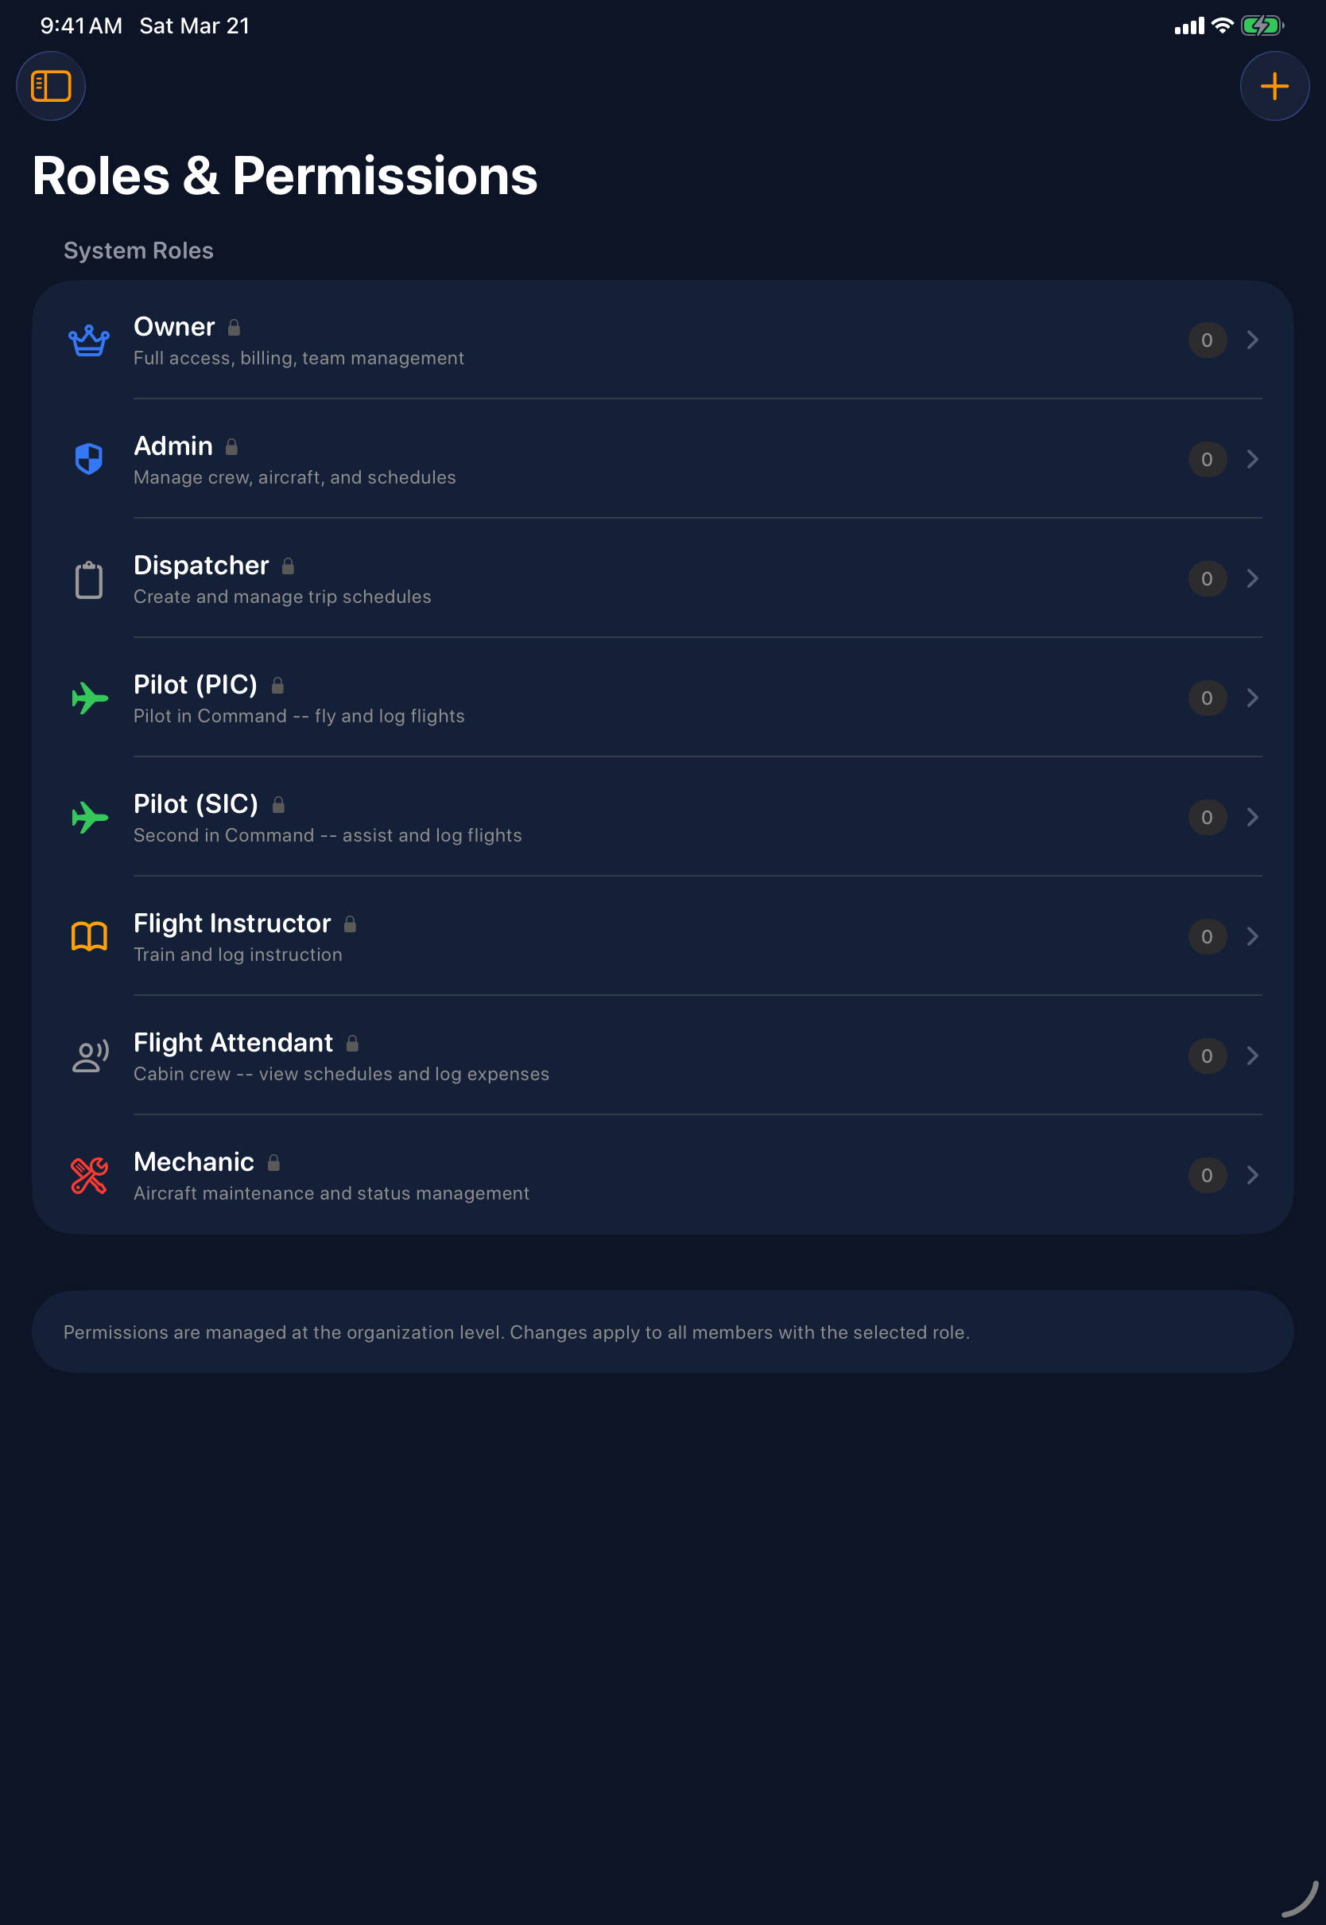Select the airplane icon next to Pilot (SIC)
This screenshot has width=1326, height=1925.
[89, 818]
